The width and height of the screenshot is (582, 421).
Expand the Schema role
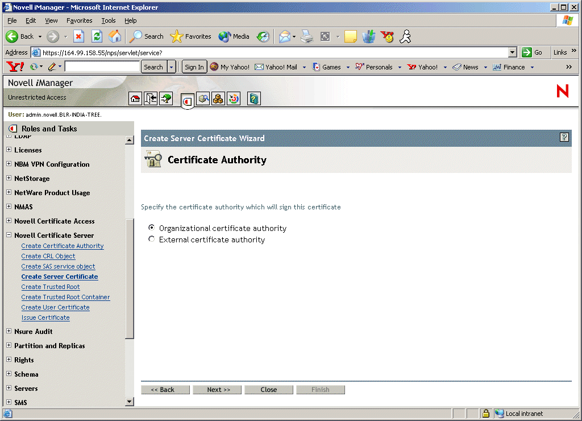9,374
